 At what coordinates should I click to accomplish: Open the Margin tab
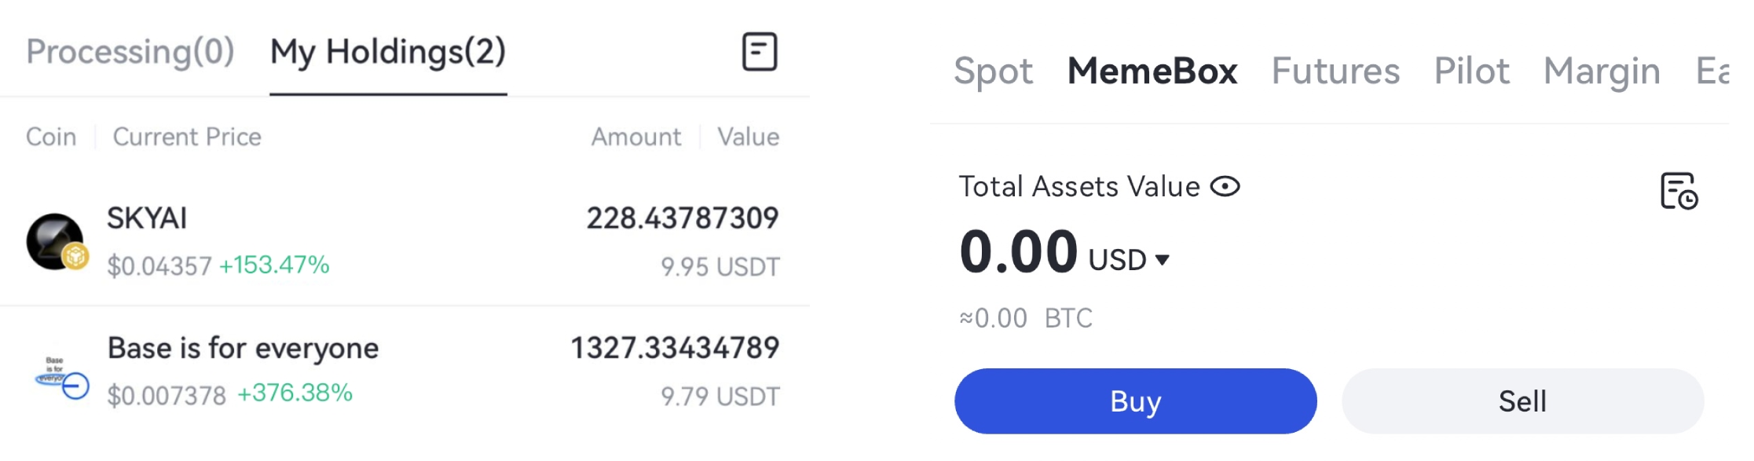coord(1602,71)
